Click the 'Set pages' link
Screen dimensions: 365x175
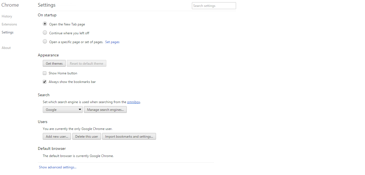click(x=112, y=42)
